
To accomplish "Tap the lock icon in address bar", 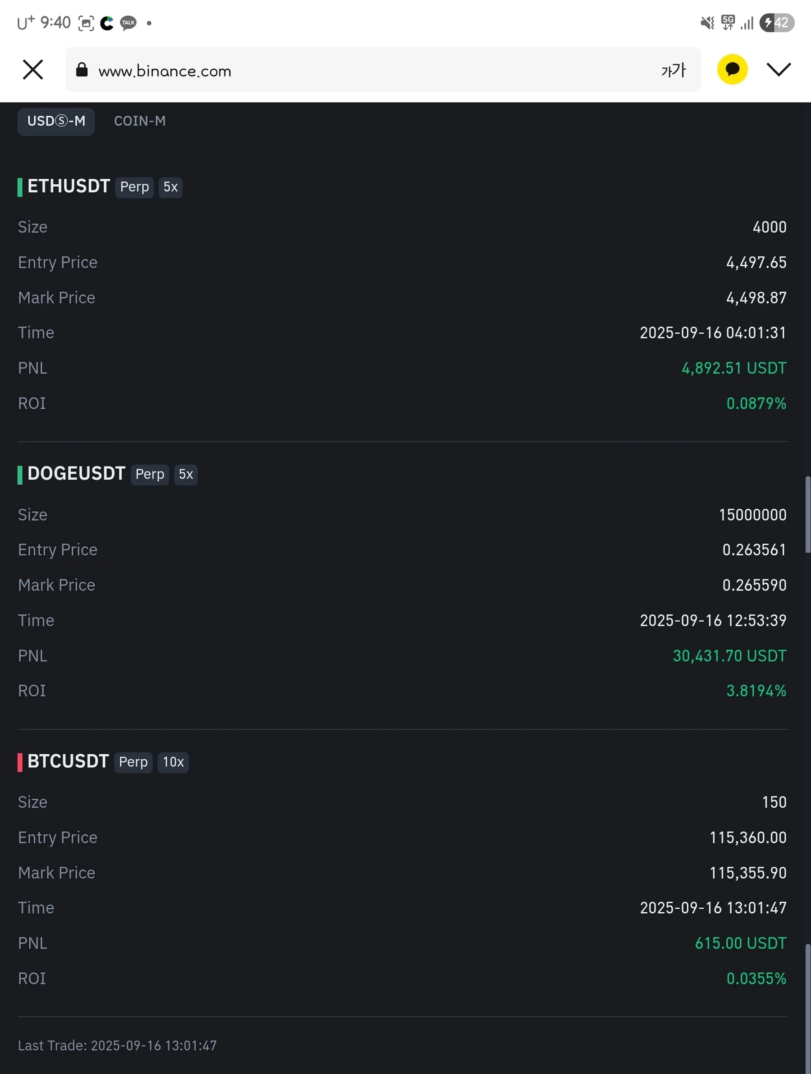I will [82, 70].
